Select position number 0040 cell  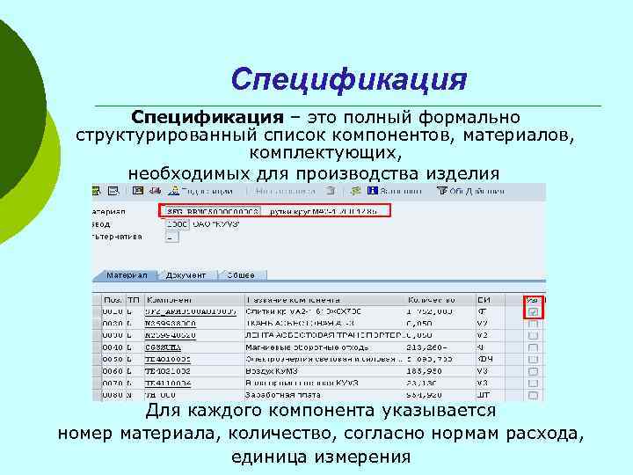tap(113, 347)
